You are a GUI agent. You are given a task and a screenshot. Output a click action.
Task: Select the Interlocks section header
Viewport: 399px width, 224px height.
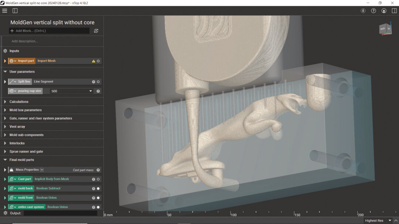click(17, 143)
